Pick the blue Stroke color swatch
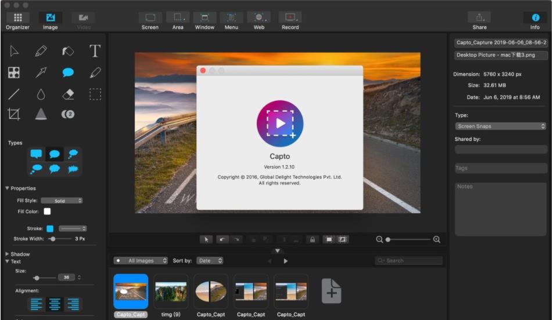Screen dimensions: 553x320 click(50, 229)
